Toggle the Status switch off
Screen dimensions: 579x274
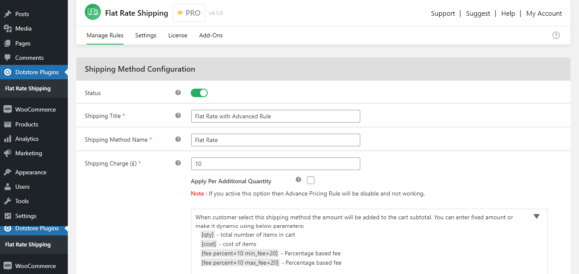[199, 93]
